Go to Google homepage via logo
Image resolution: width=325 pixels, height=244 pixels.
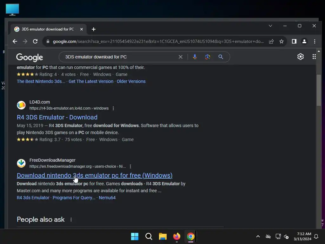click(30, 57)
